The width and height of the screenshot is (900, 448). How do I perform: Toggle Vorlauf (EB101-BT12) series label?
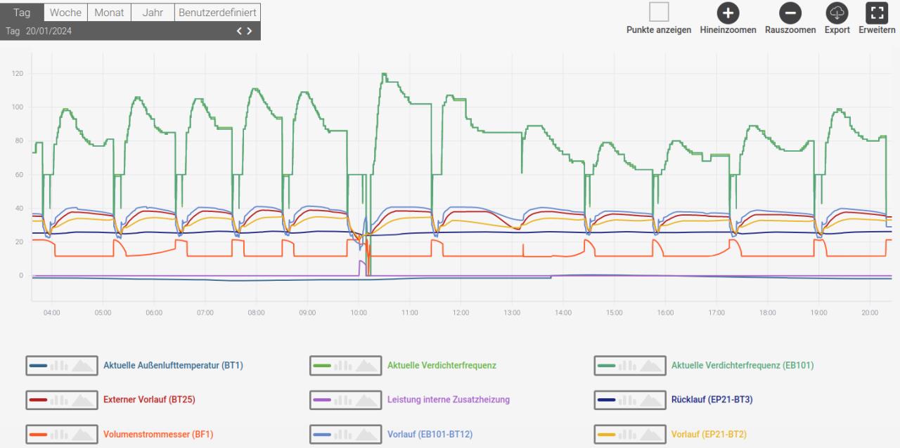(430, 434)
